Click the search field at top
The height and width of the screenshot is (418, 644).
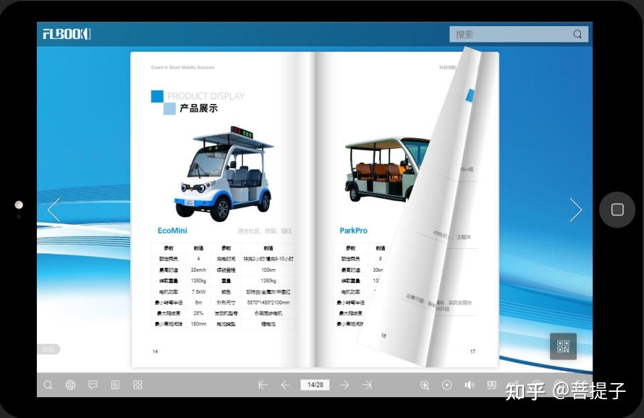coord(519,34)
